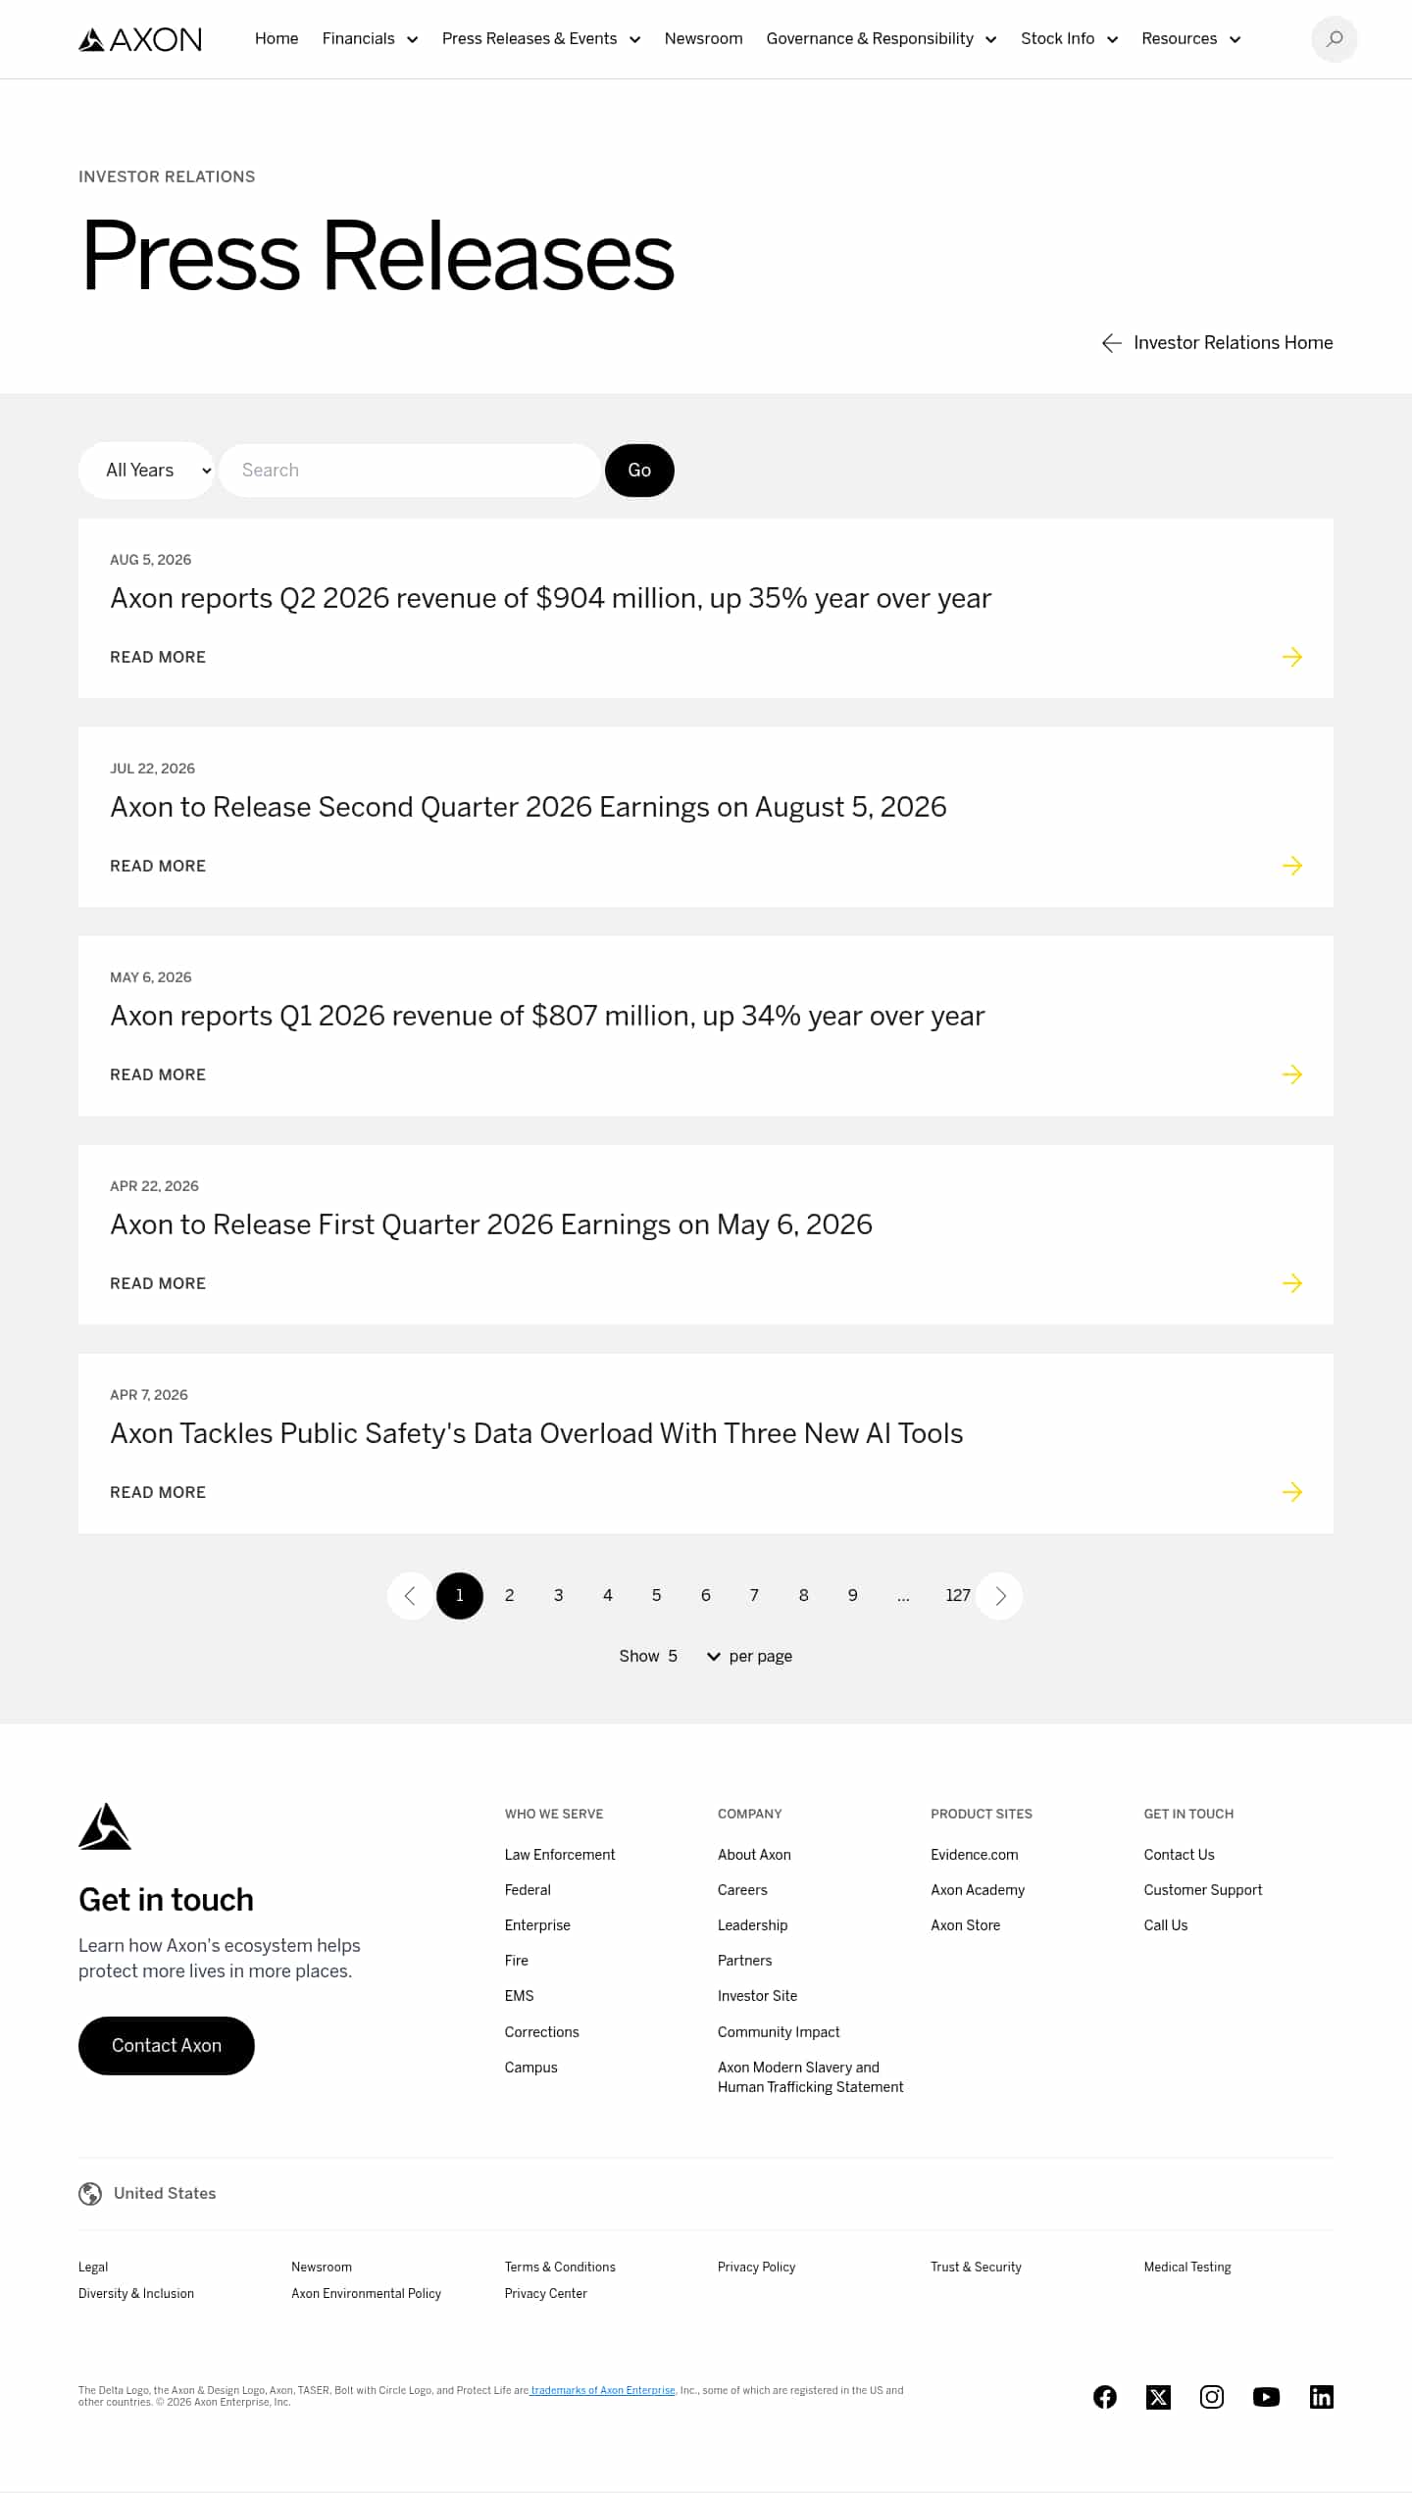This screenshot has width=1412, height=2493.
Task: Jump to last page 127
Action: click(957, 1596)
